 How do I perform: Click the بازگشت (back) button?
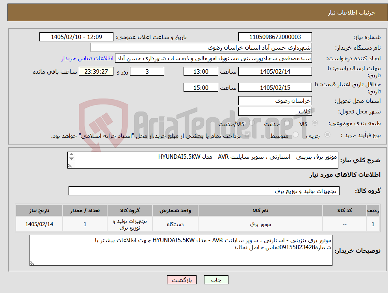[182, 280]
